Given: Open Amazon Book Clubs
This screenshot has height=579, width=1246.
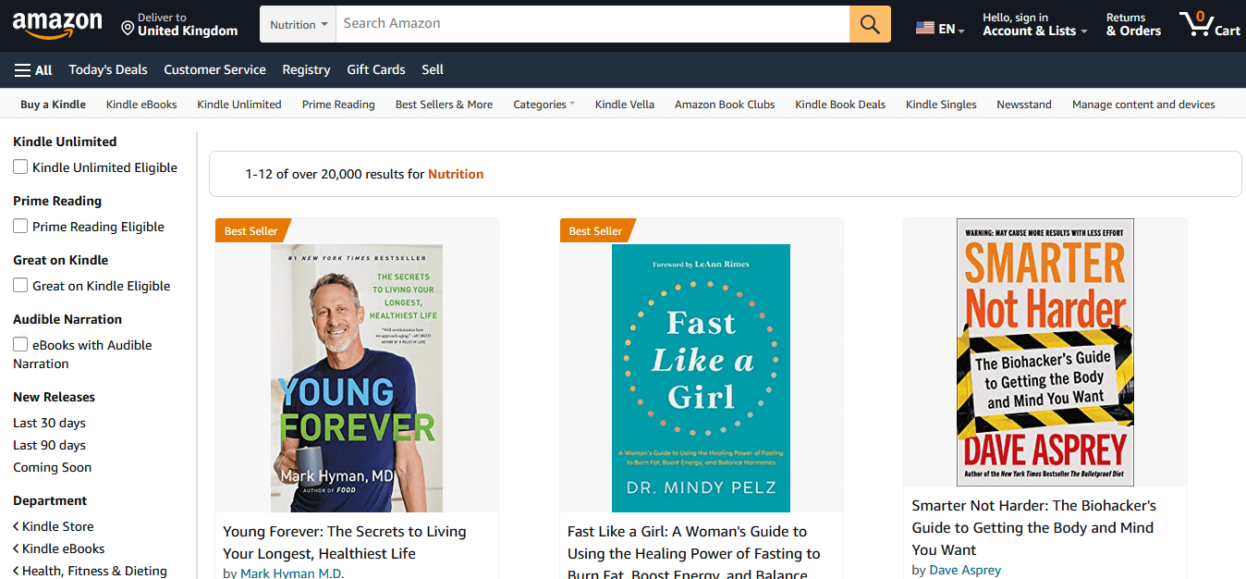Looking at the screenshot, I should 725,105.
